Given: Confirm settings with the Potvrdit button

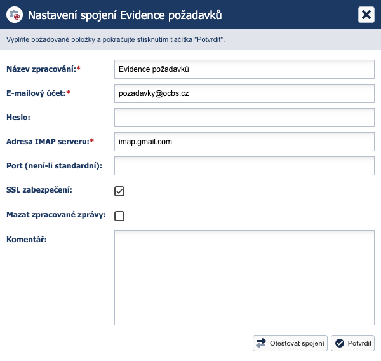Looking at the screenshot, I should pyautogui.click(x=352, y=343).
